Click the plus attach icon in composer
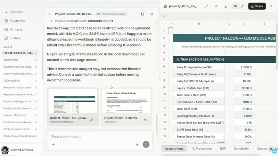Screen dimensions: 278x156 (x=53, y=144)
